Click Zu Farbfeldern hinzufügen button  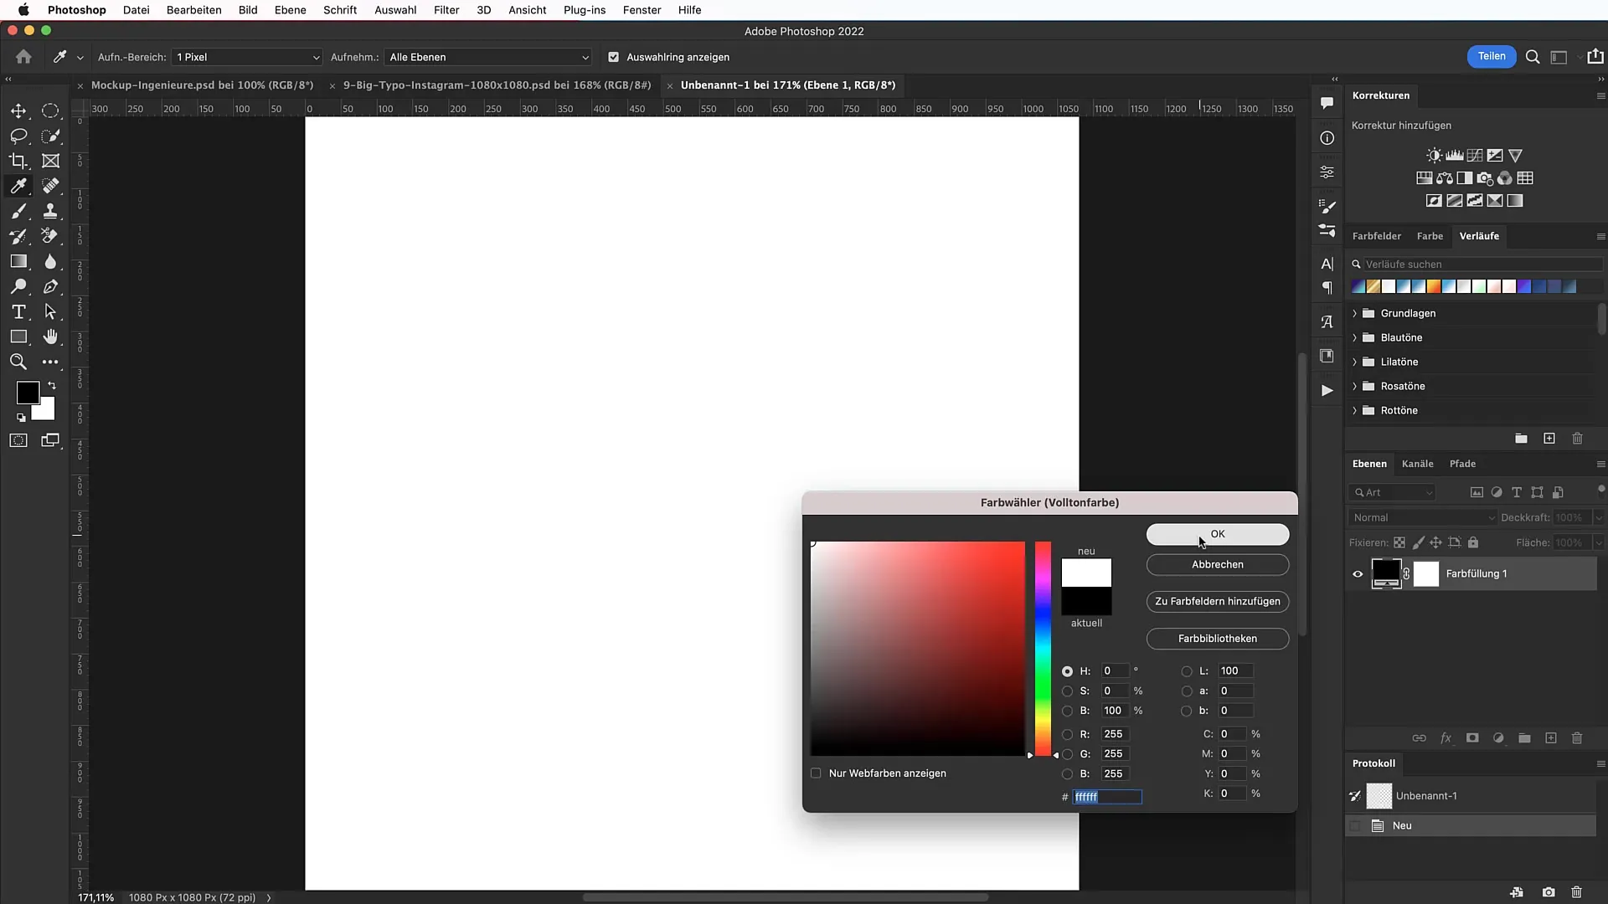[1217, 600]
